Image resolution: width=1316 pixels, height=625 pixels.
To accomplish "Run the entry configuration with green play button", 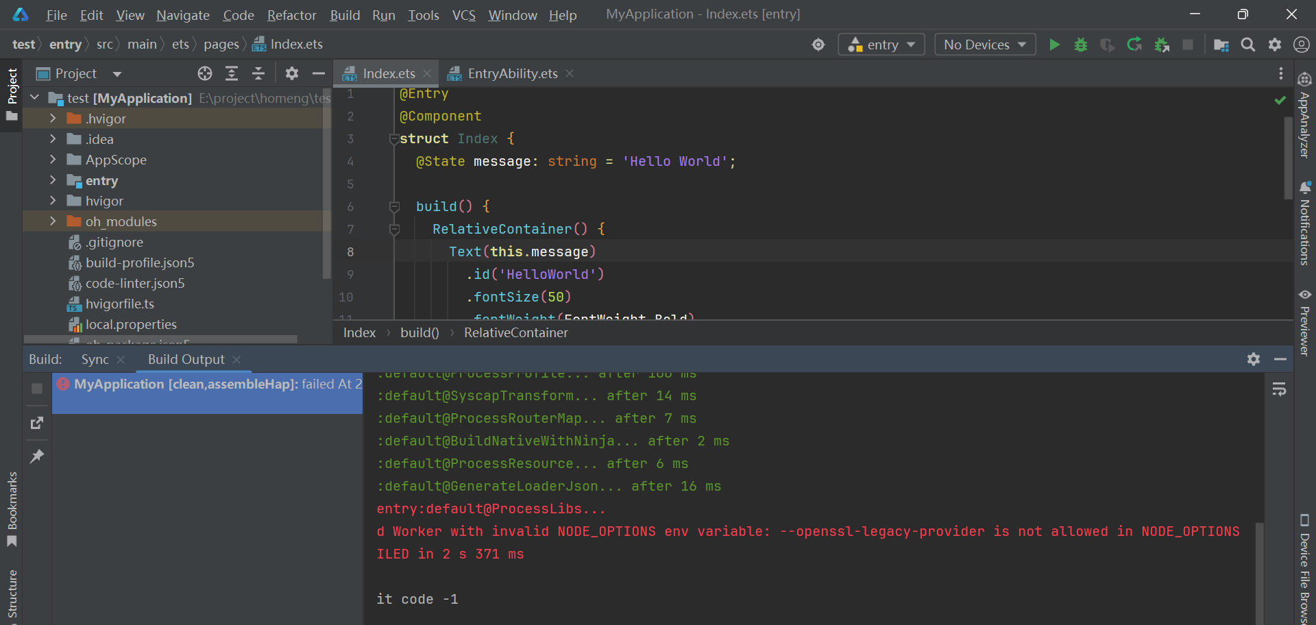I will (x=1054, y=45).
